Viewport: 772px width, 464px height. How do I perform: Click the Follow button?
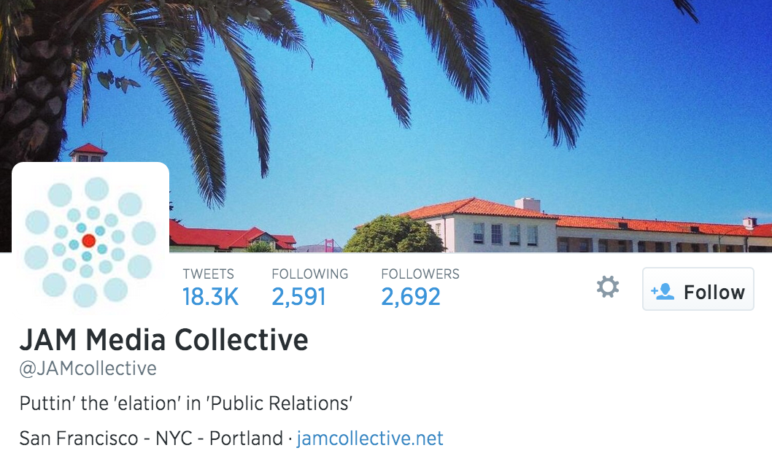[x=698, y=290]
